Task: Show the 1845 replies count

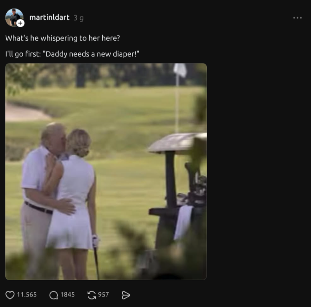Action: (68, 295)
